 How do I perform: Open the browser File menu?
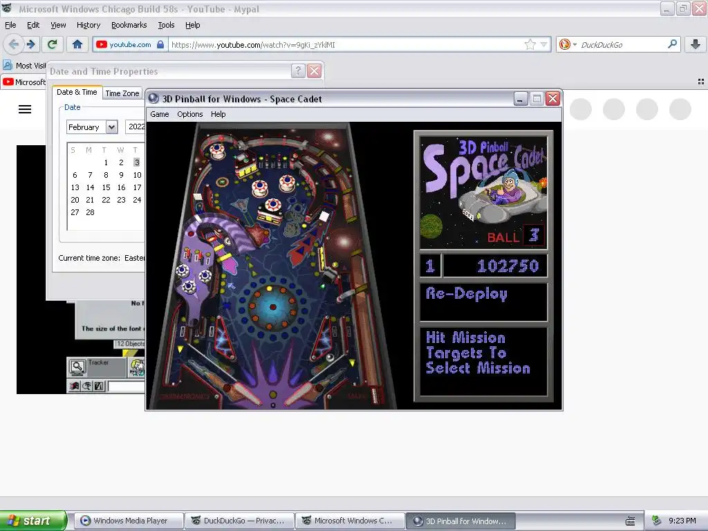pyautogui.click(x=10, y=25)
